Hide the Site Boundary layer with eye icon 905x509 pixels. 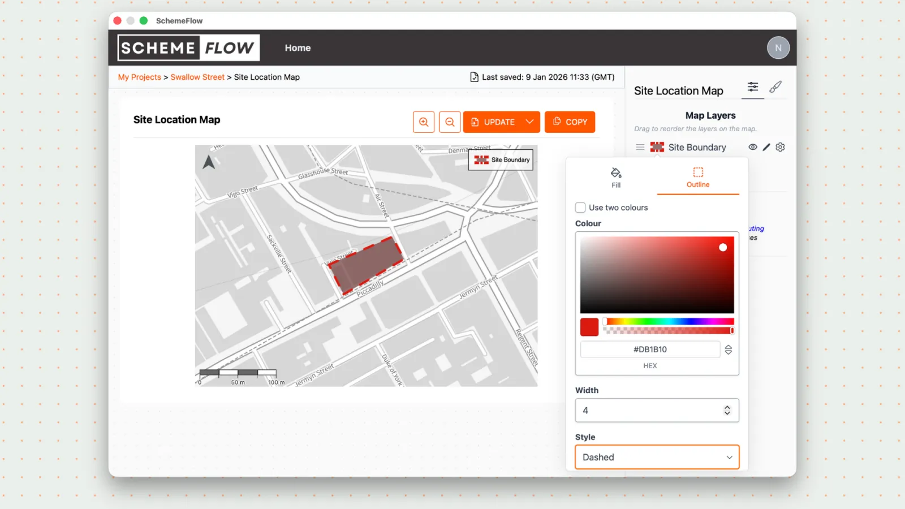[x=753, y=147]
